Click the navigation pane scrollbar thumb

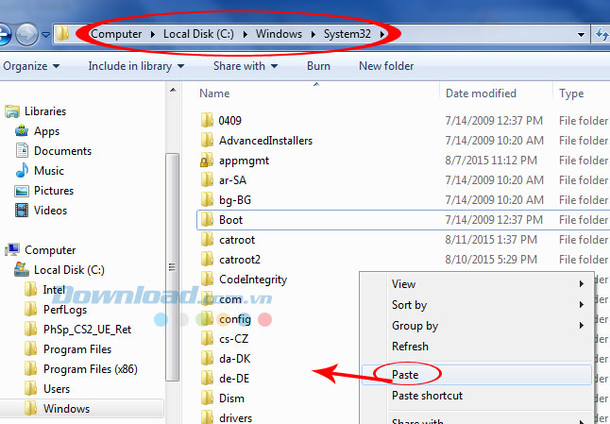tap(172, 267)
